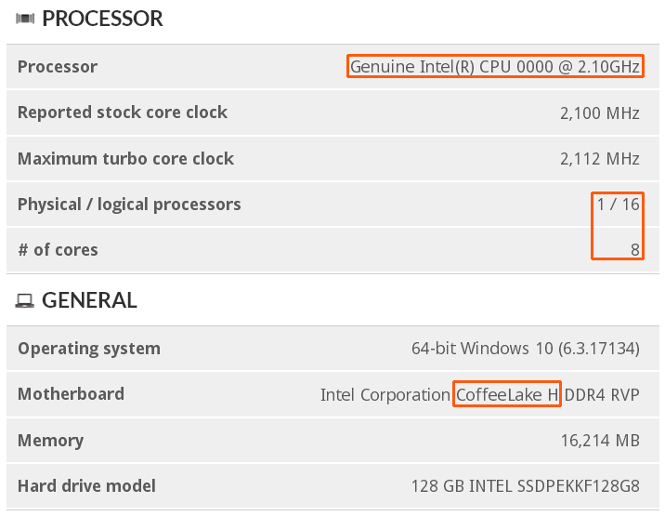Click the 64-bit Windows 10 value

(x=525, y=350)
